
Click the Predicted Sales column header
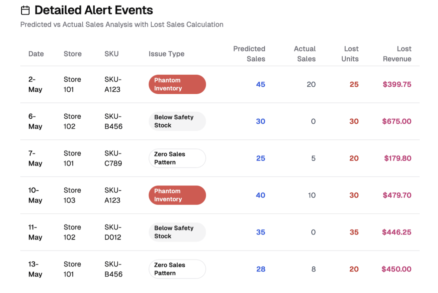click(x=249, y=54)
